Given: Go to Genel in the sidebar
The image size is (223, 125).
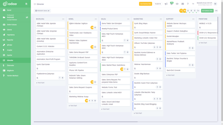Looking at the screenshot, I should pyautogui.click(x=15, y=10).
